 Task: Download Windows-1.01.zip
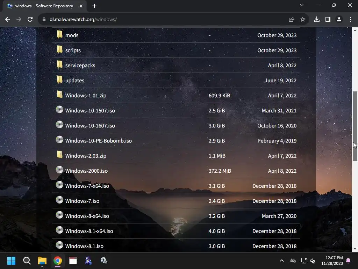point(86,96)
